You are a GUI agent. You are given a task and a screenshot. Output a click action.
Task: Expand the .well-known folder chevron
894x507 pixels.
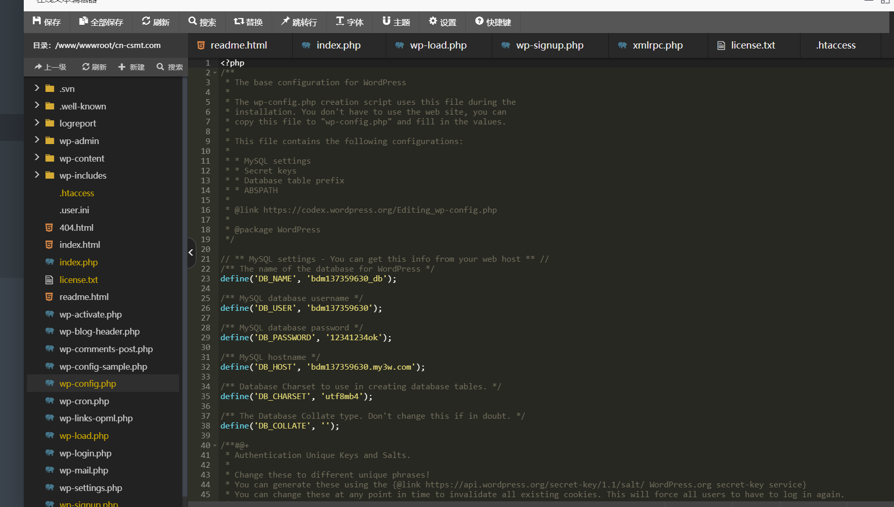pyautogui.click(x=37, y=106)
